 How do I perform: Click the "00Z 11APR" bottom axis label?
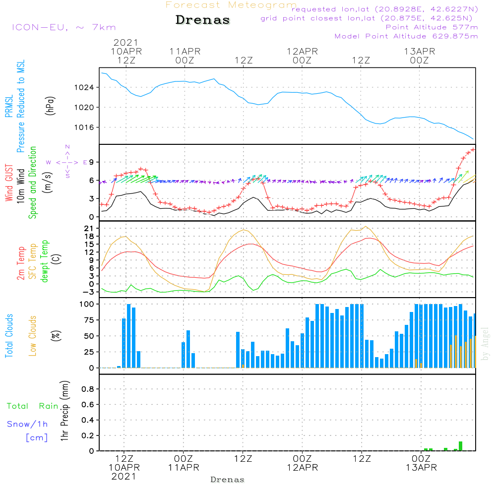(x=184, y=463)
